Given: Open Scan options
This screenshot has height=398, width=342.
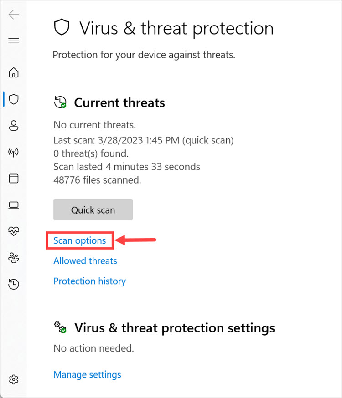Looking at the screenshot, I should point(79,240).
